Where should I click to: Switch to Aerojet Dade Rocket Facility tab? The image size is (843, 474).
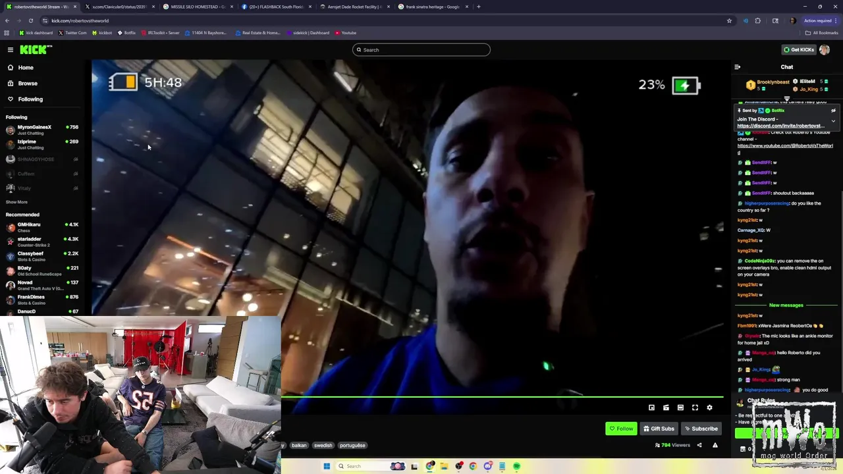click(x=354, y=7)
